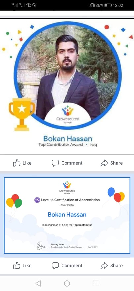Tap the Android home circle button
134x291 pixels.
67,283
